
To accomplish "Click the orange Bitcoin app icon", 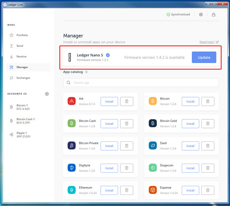I will (153, 101).
